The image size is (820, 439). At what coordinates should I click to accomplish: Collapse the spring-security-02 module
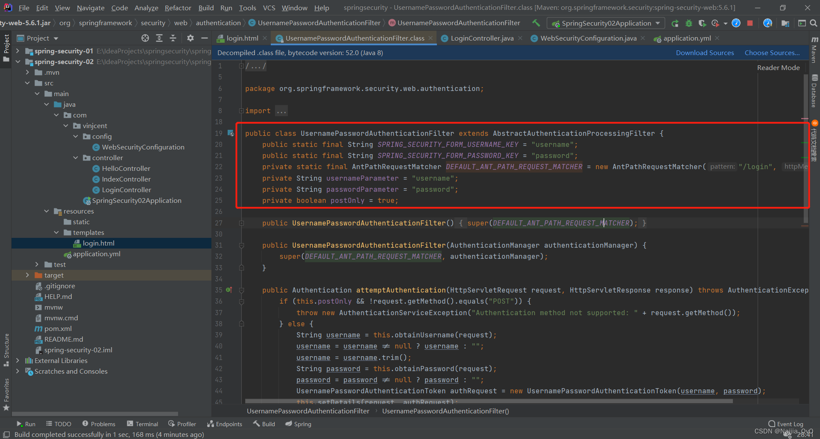18,61
